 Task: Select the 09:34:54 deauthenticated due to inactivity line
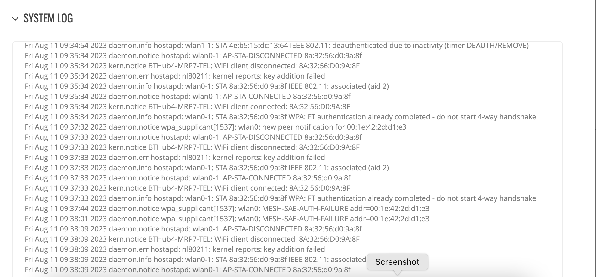(277, 46)
